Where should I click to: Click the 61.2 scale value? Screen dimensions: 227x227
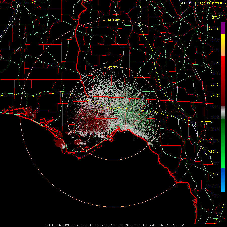tap(215, 62)
